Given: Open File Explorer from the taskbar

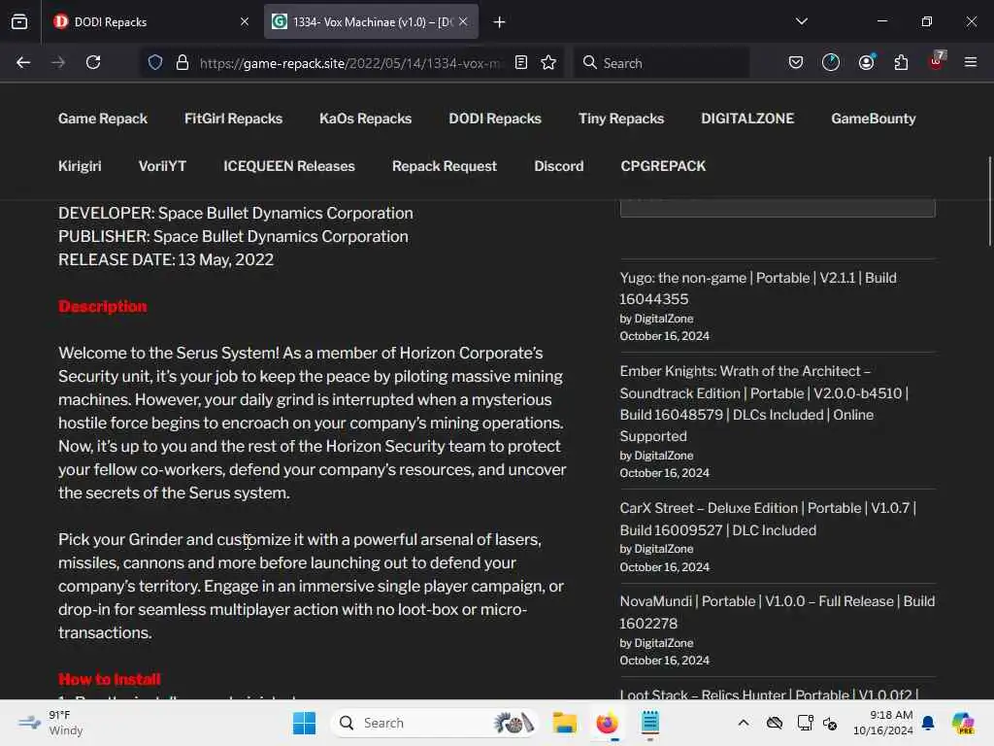Looking at the screenshot, I should coord(564,723).
